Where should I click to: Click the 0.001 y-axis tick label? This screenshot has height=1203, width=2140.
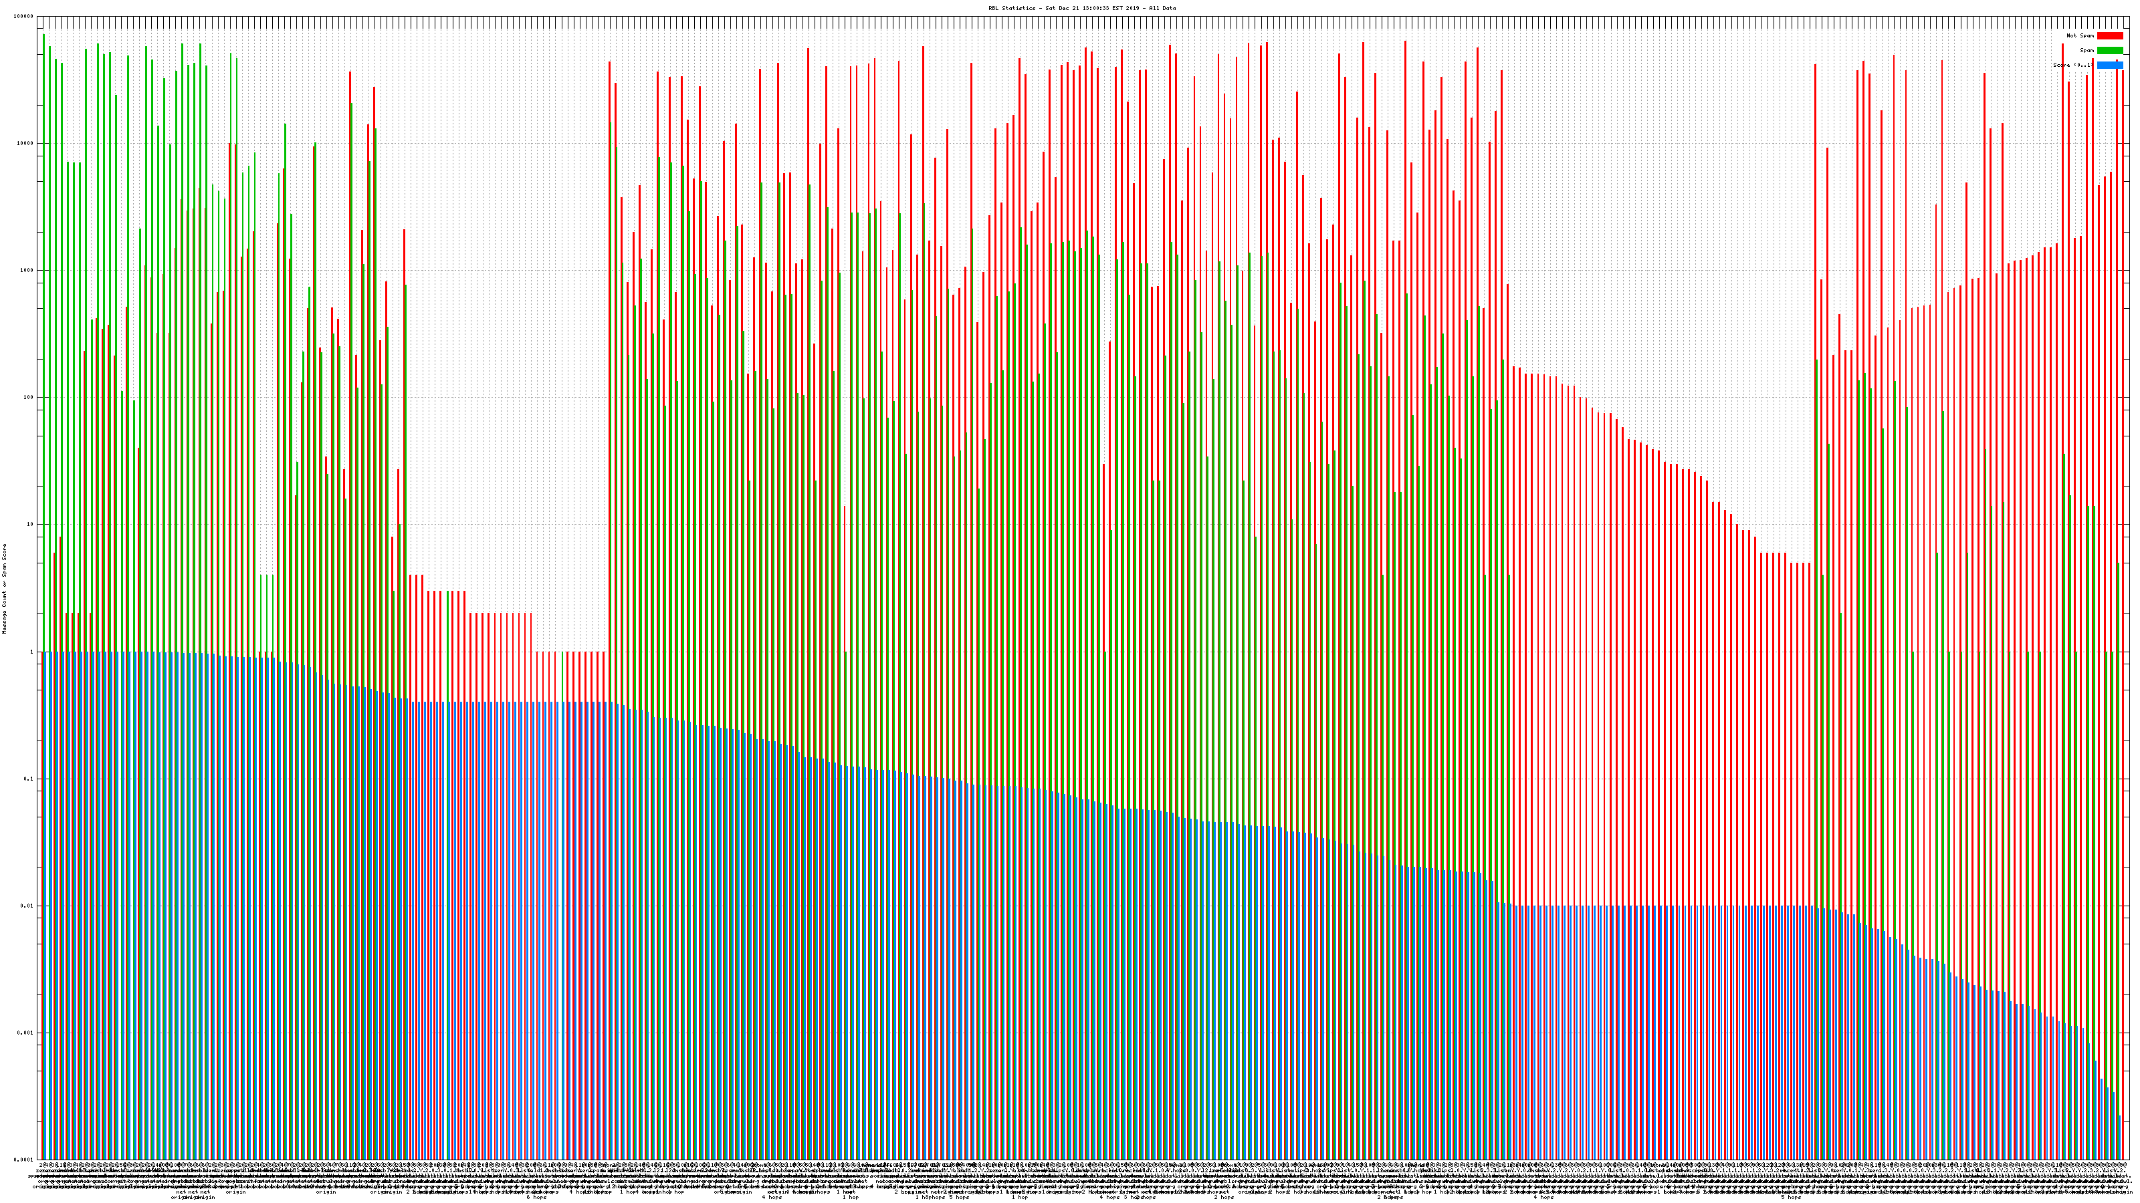pyautogui.click(x=26, y=1033)
